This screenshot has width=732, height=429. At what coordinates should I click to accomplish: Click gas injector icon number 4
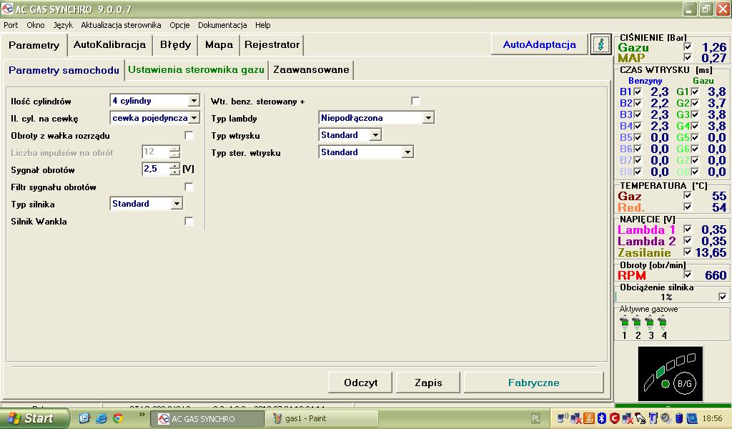pyautogui.click(x=663, y=322)
